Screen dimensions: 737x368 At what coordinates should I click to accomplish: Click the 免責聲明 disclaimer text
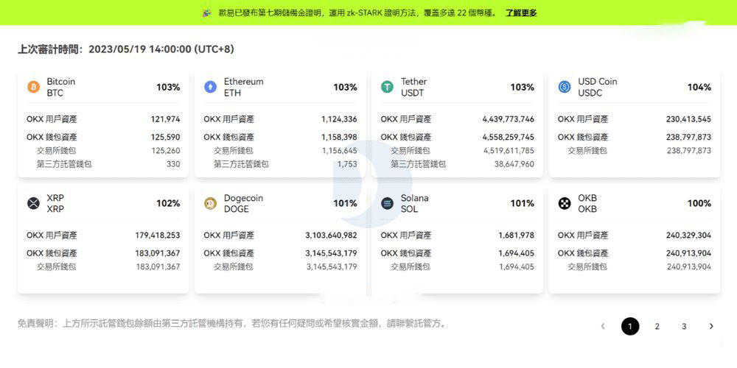(231, 323)
